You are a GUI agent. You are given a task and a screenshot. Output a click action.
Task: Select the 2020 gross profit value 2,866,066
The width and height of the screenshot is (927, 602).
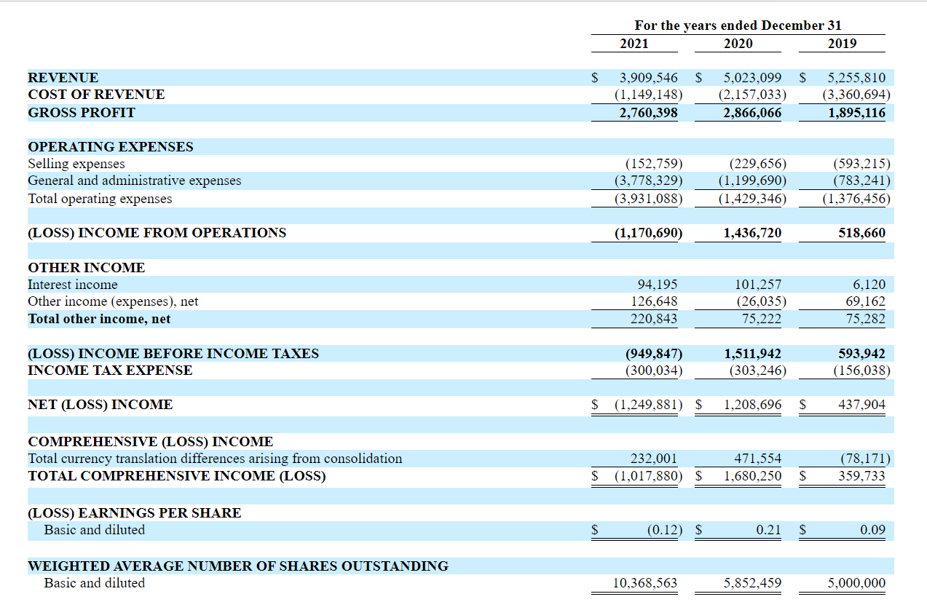752,113
